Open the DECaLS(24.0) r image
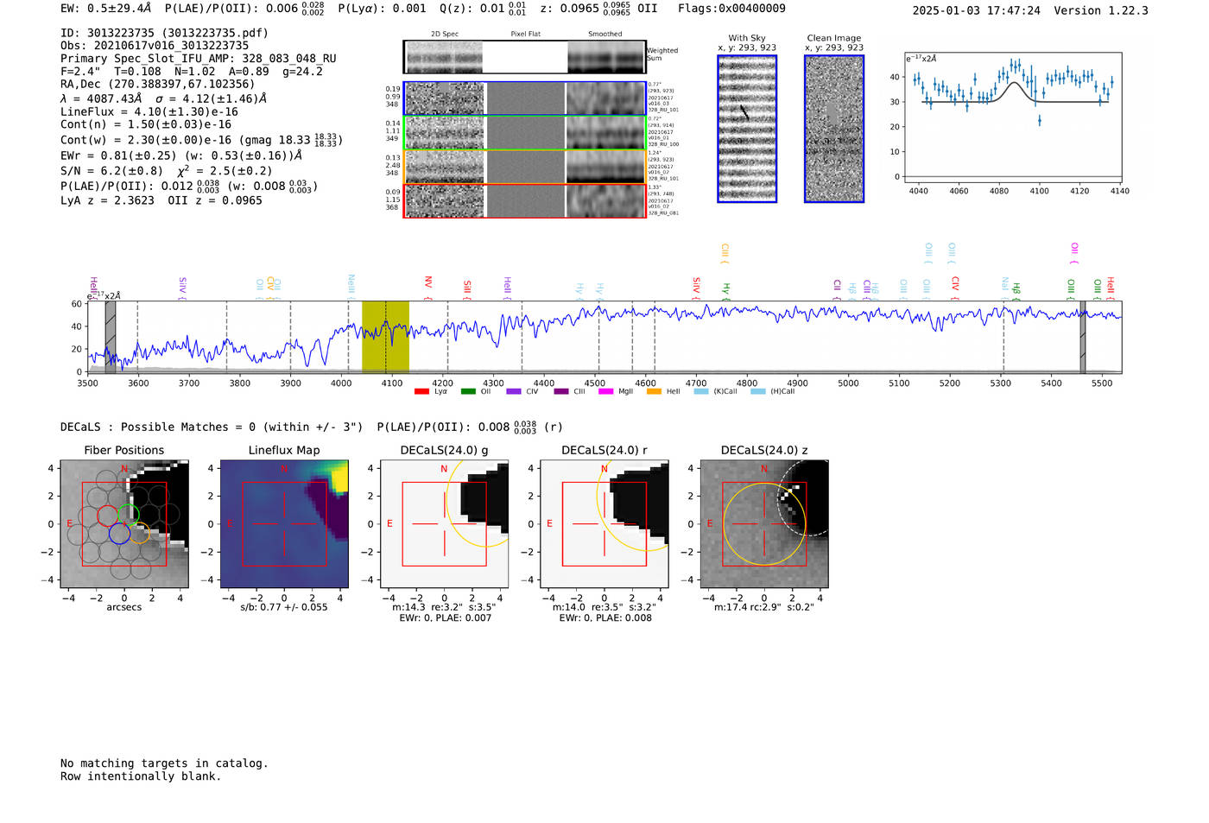 coord(604,523)
